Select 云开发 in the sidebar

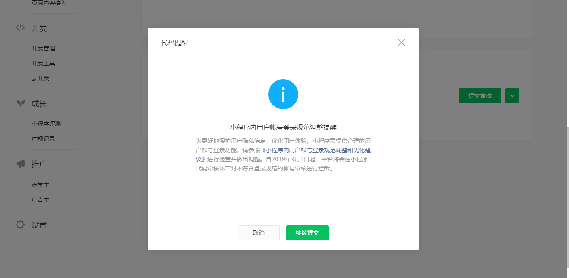tap(40, 78)
